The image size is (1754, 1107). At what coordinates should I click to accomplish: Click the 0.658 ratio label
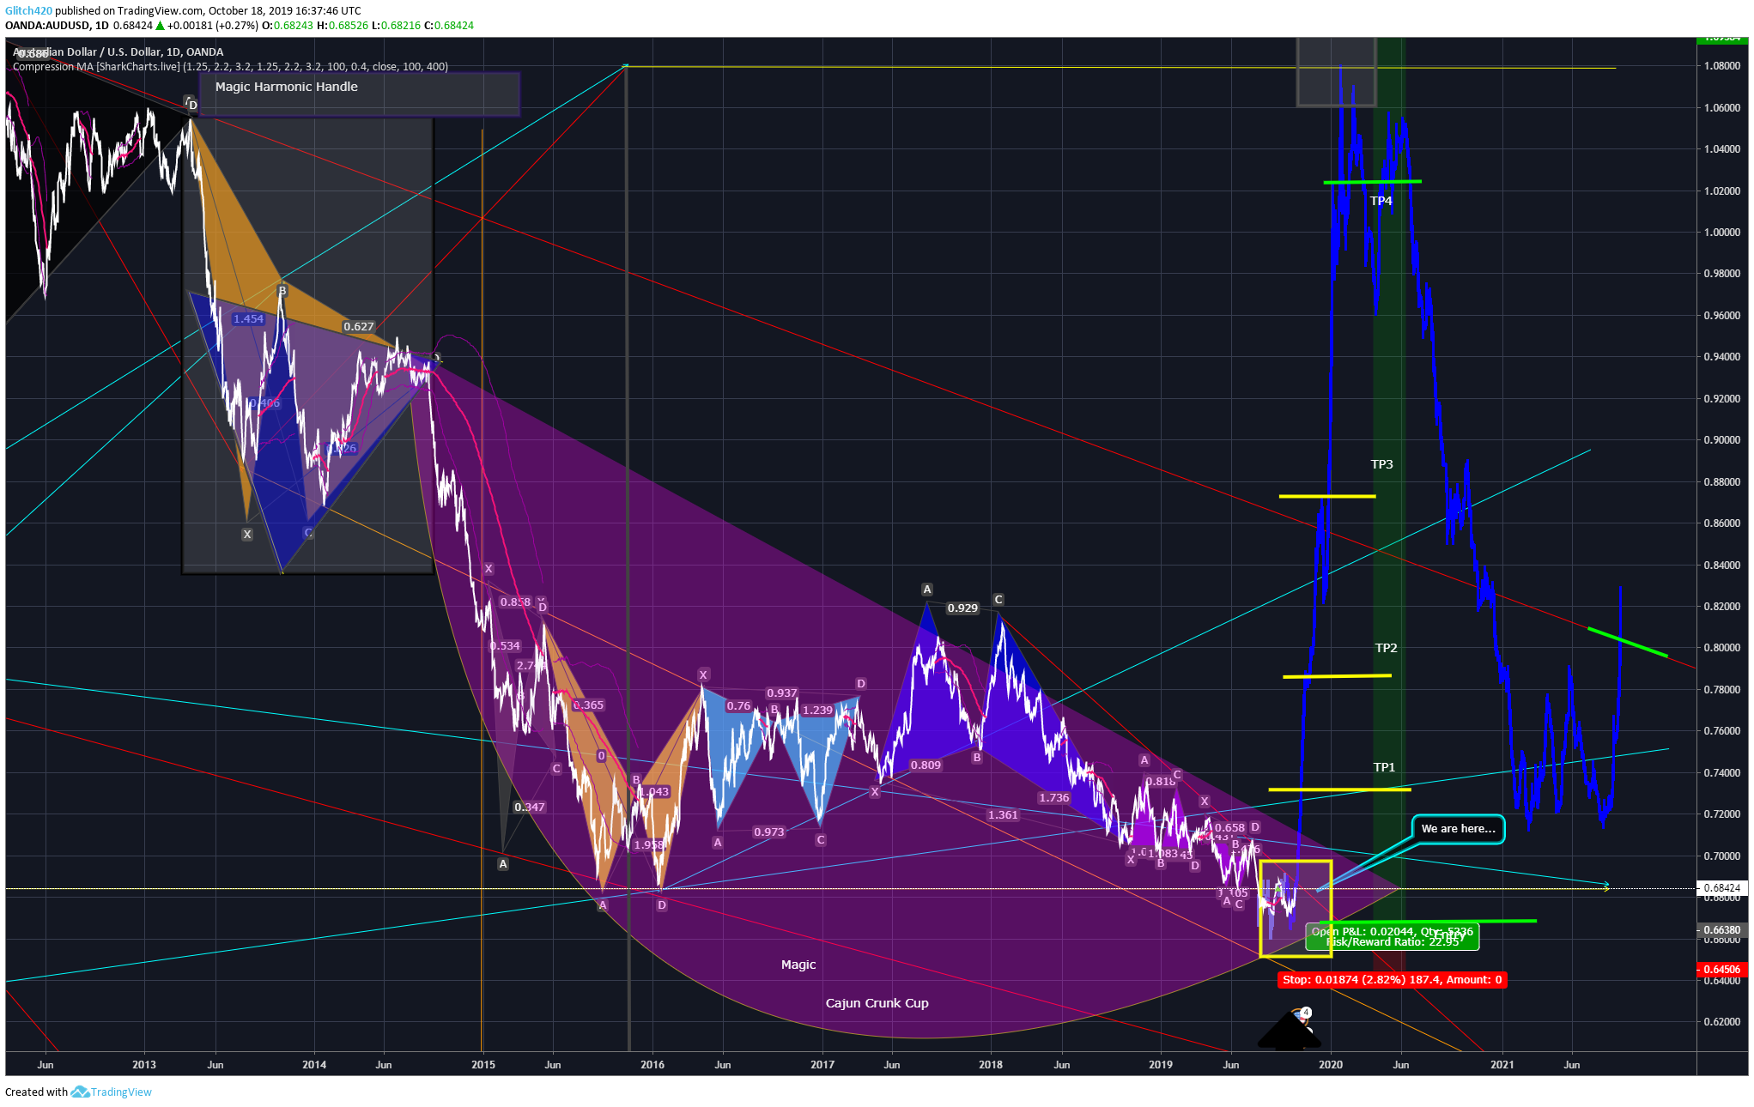(1229, 827)
